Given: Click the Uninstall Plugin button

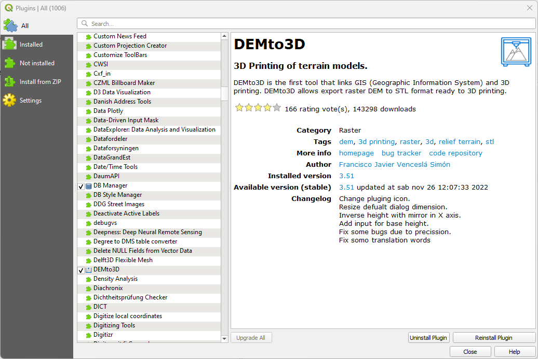Looking at the screenshot, I should [x=428, y=338].
